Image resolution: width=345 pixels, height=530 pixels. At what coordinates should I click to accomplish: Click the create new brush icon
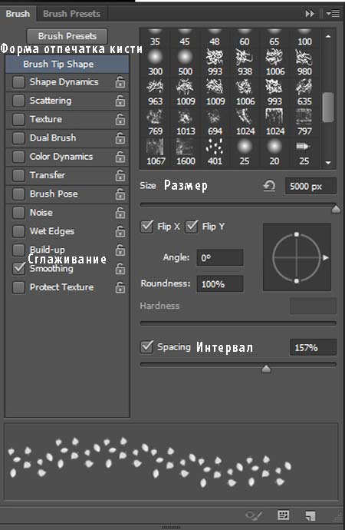(310, 515)
